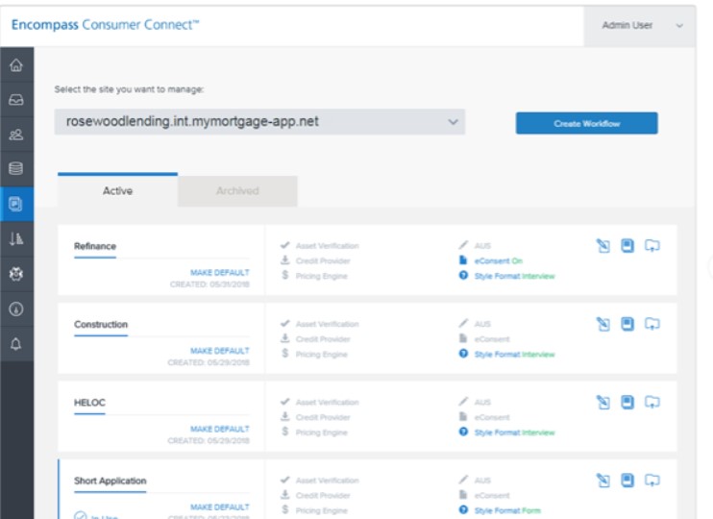Switch to the Archived tab
Image resolution: width=713 pixels, height=519 pixels.
(x=237, y=191)
